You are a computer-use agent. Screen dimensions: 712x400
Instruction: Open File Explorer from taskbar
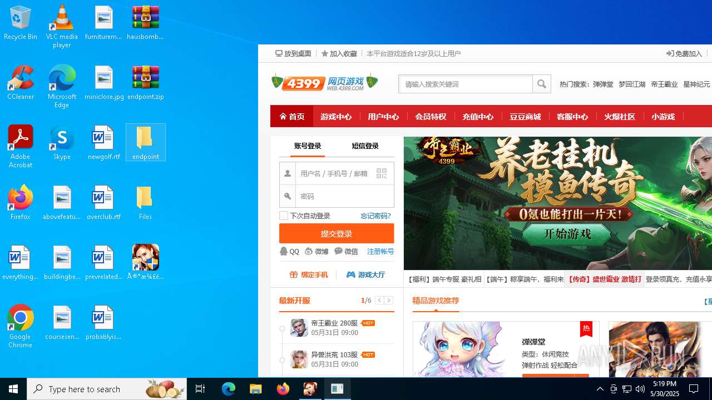[256, 389]
